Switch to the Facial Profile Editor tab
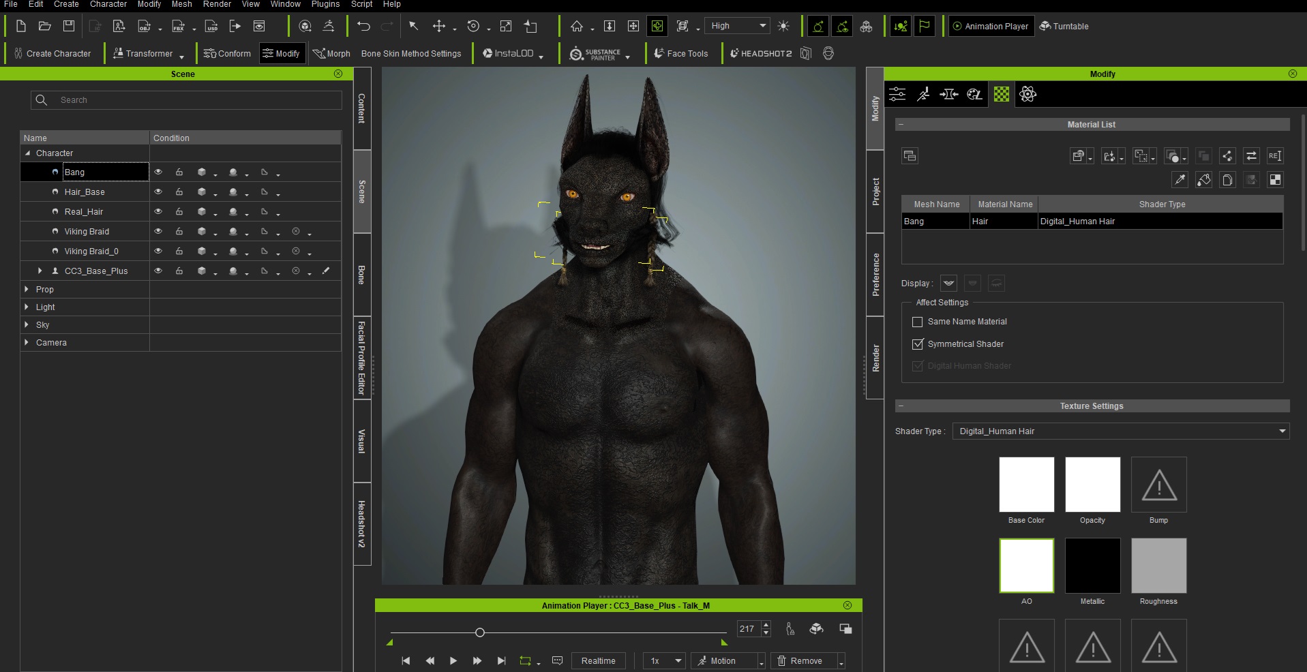The width and height of the screenshot is (1307, 672). coord(362,358)
